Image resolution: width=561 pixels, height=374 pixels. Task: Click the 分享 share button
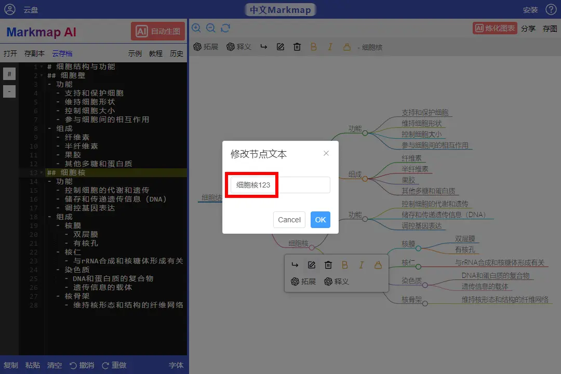[x=528, y=29]
